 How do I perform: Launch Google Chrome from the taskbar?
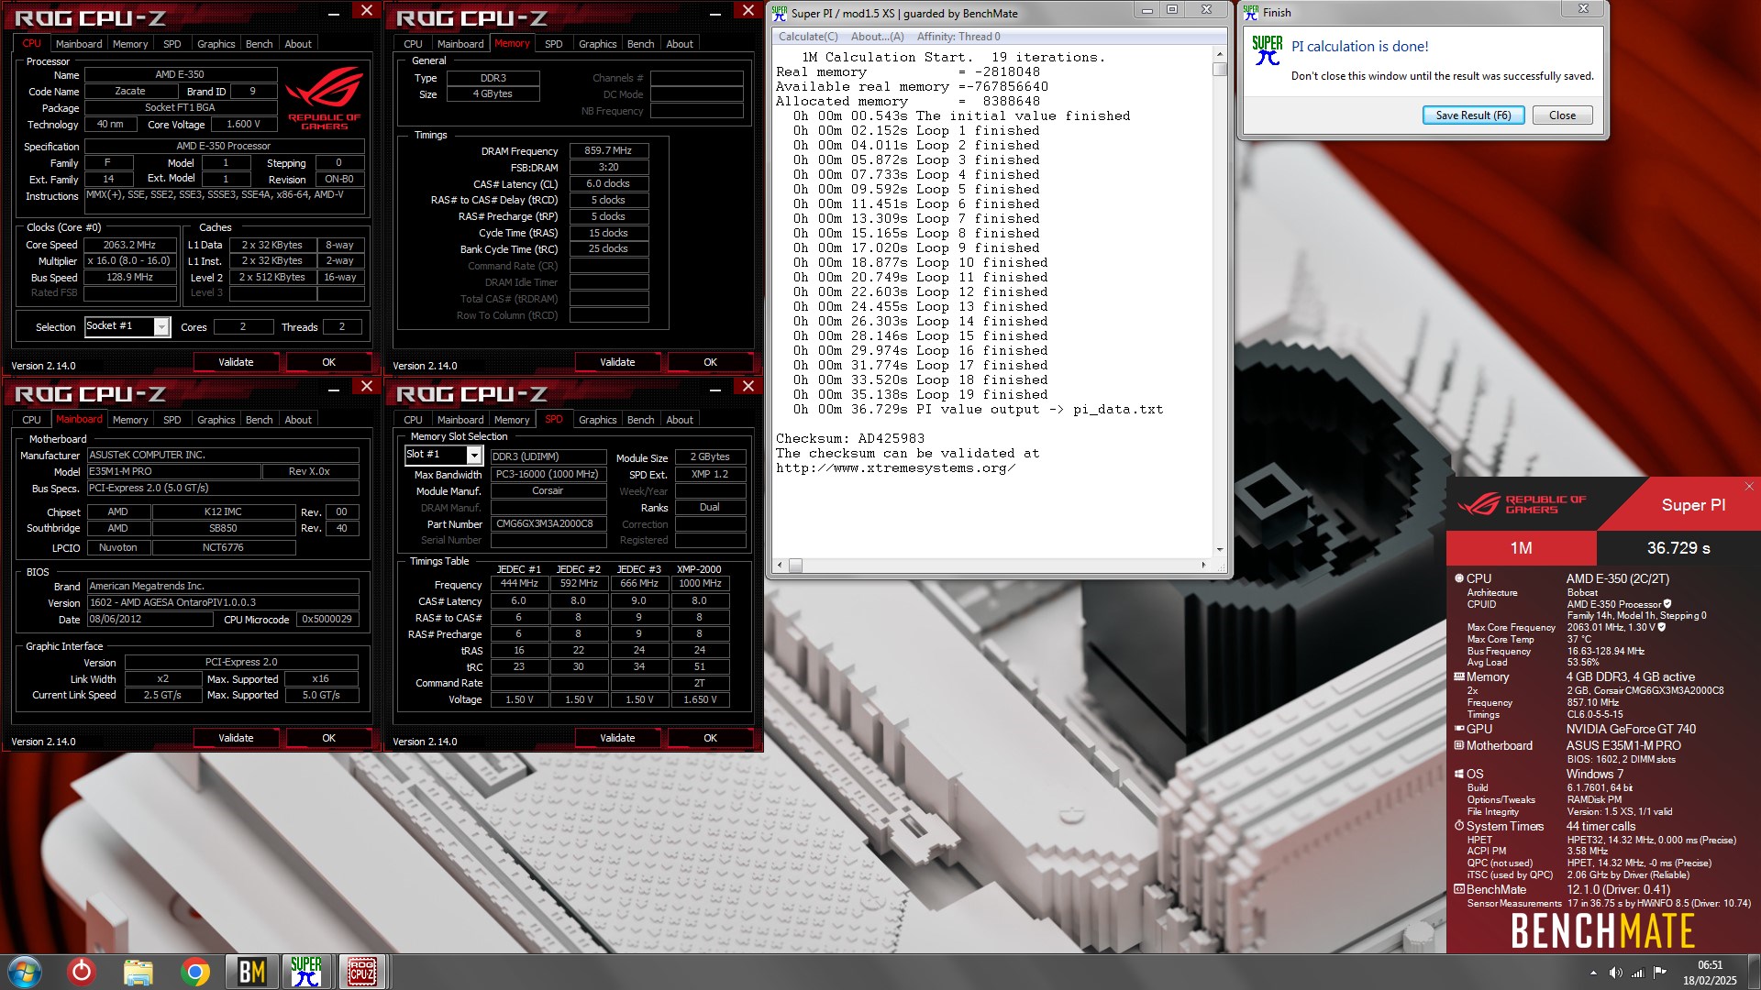tap(194, 972)
